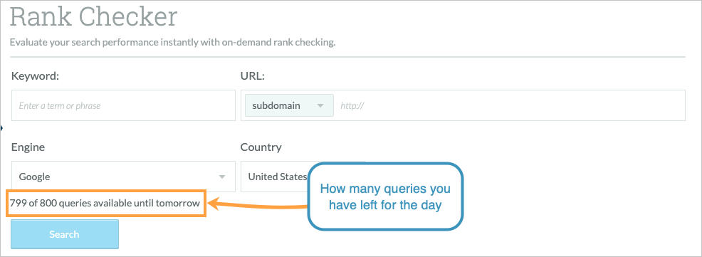Expand the United States country dropdown
702x257 pixels.
[x=277, y=177]
